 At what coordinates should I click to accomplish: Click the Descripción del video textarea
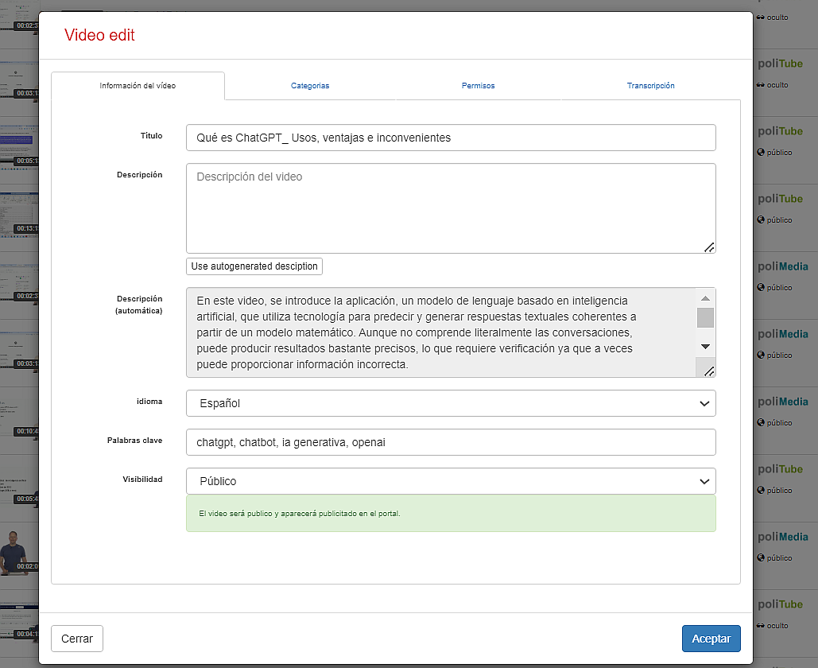pos(451,208)
